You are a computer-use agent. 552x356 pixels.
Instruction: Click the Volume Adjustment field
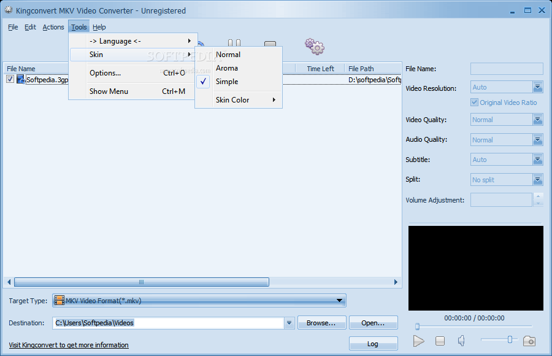click(x=501, y=200)
